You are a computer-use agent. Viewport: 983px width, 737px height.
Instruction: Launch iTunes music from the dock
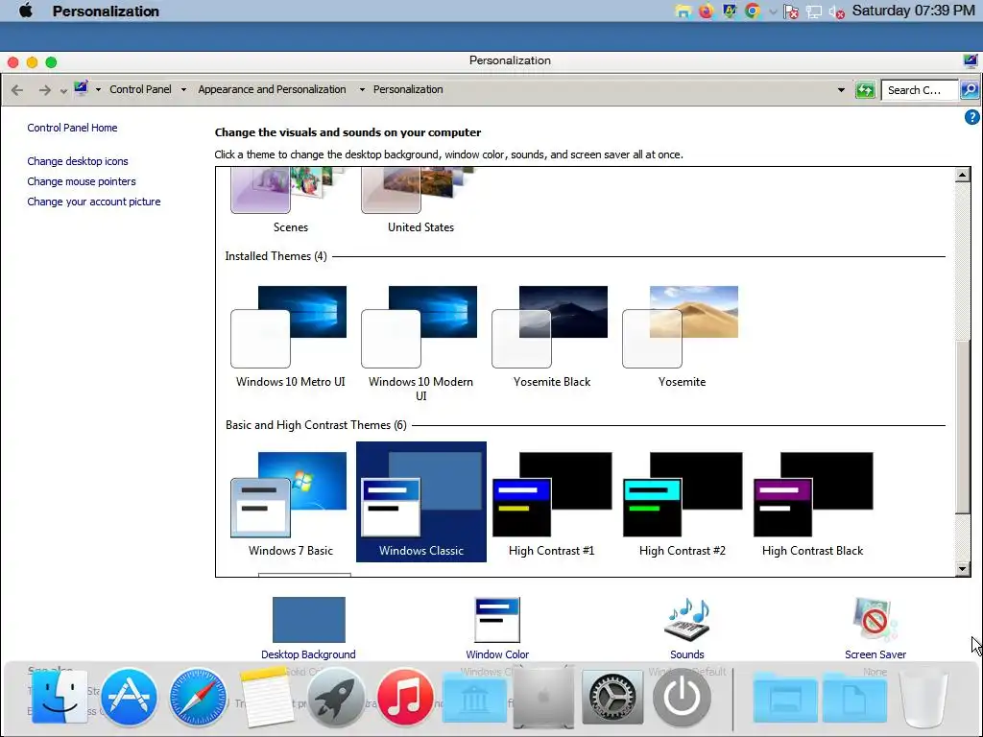405,697
